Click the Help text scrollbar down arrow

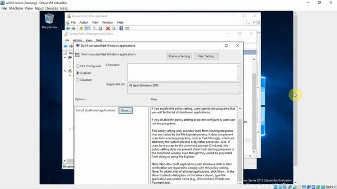240,183
